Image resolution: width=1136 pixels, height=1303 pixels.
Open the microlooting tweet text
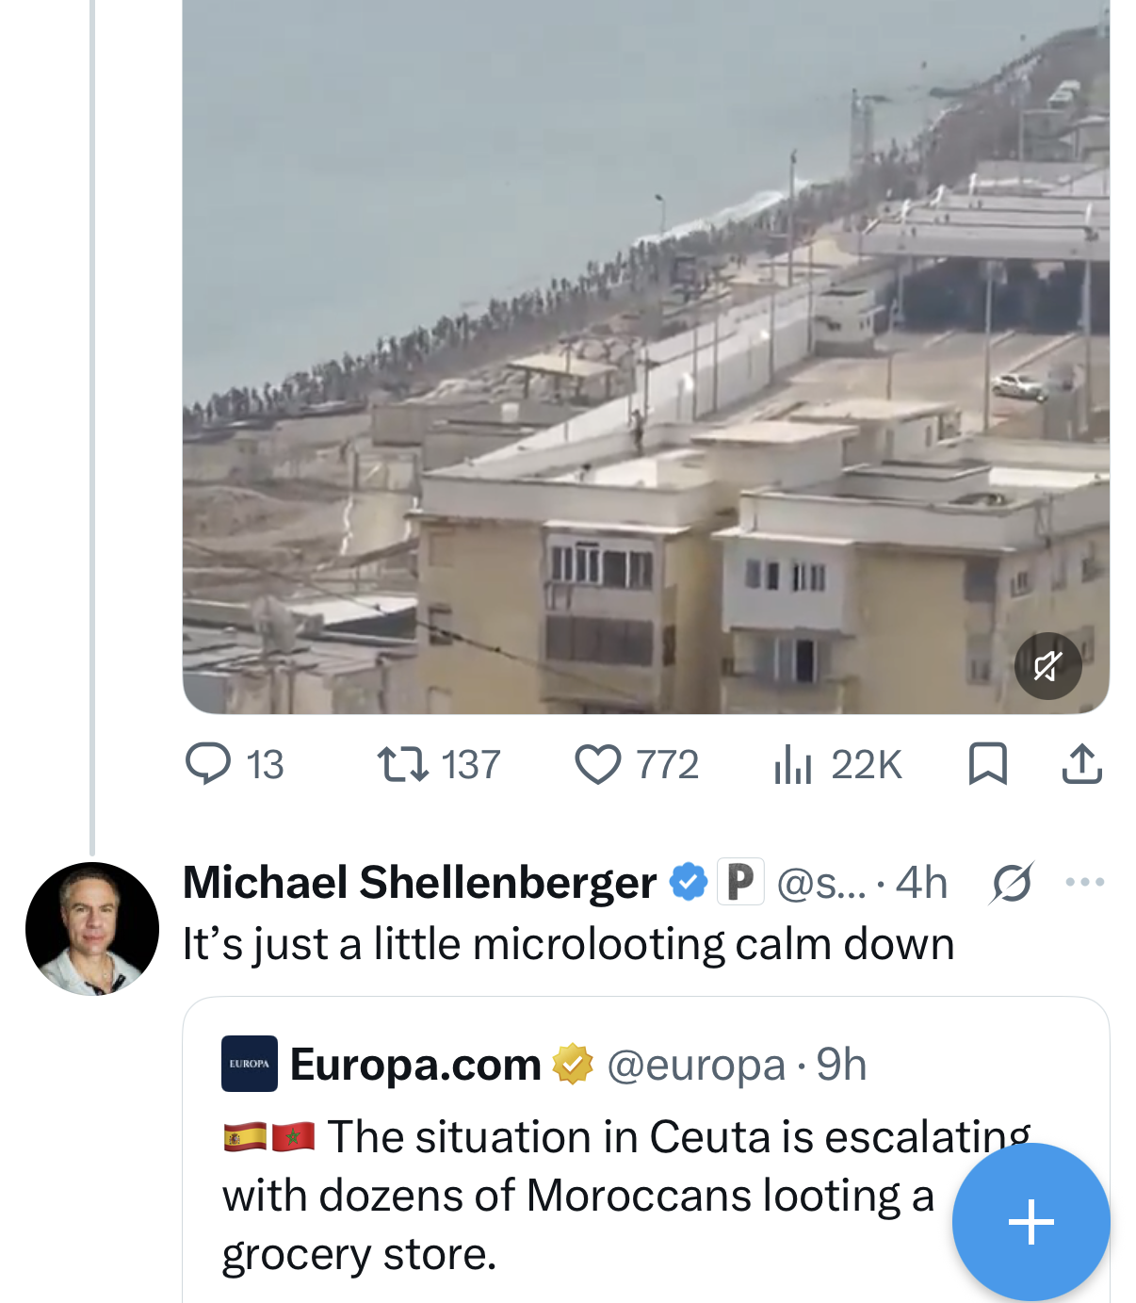pyautogui.click(x=569, y=944)
